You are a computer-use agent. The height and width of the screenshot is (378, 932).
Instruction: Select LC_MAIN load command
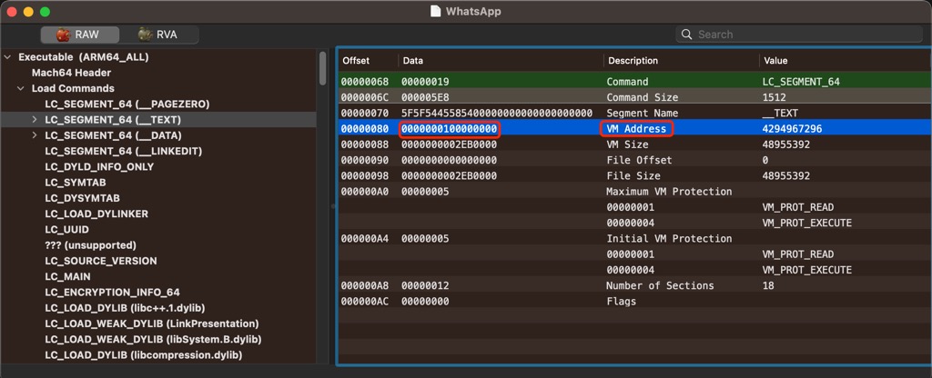tap(67, 276)
